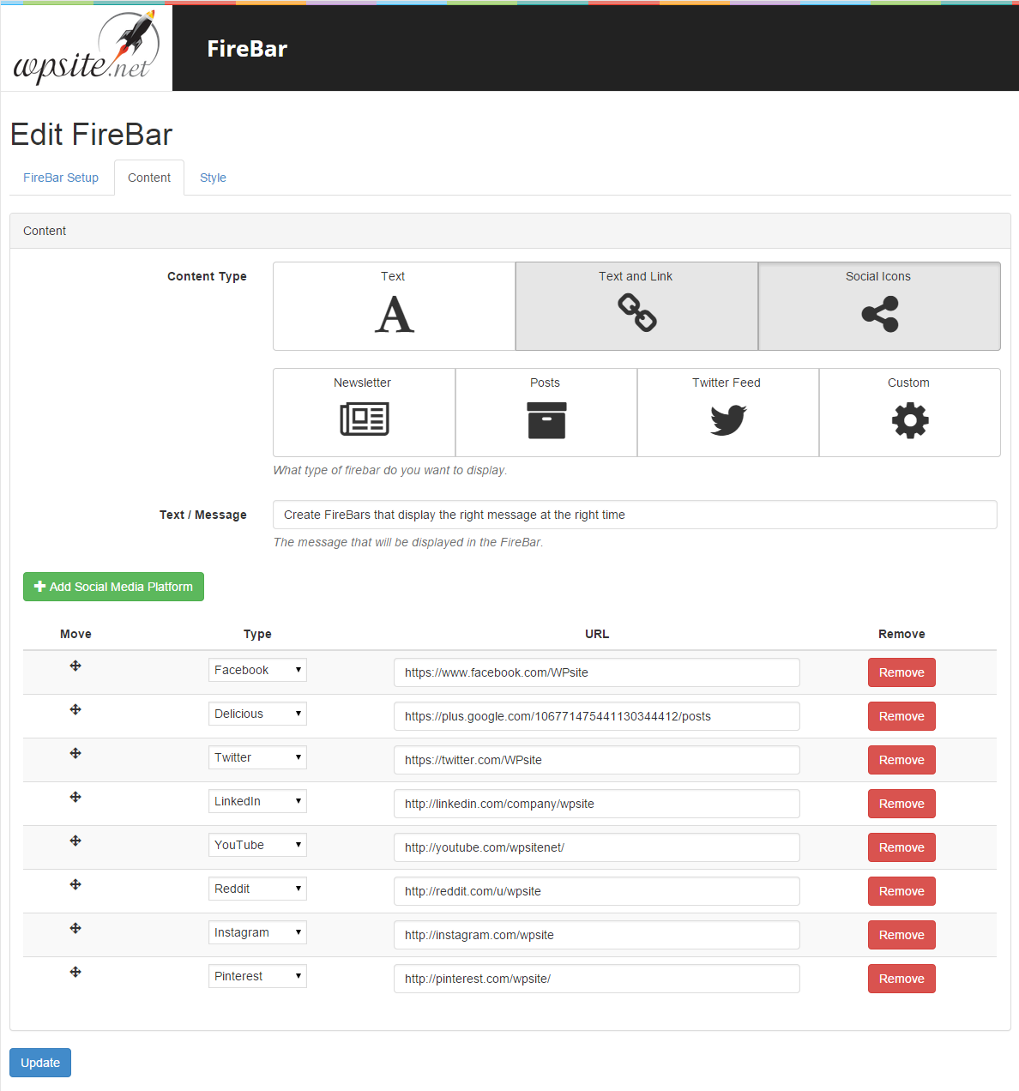The image size is (1019, 1091).
Task: Remove the Facebook row
Action: [901, 672]
